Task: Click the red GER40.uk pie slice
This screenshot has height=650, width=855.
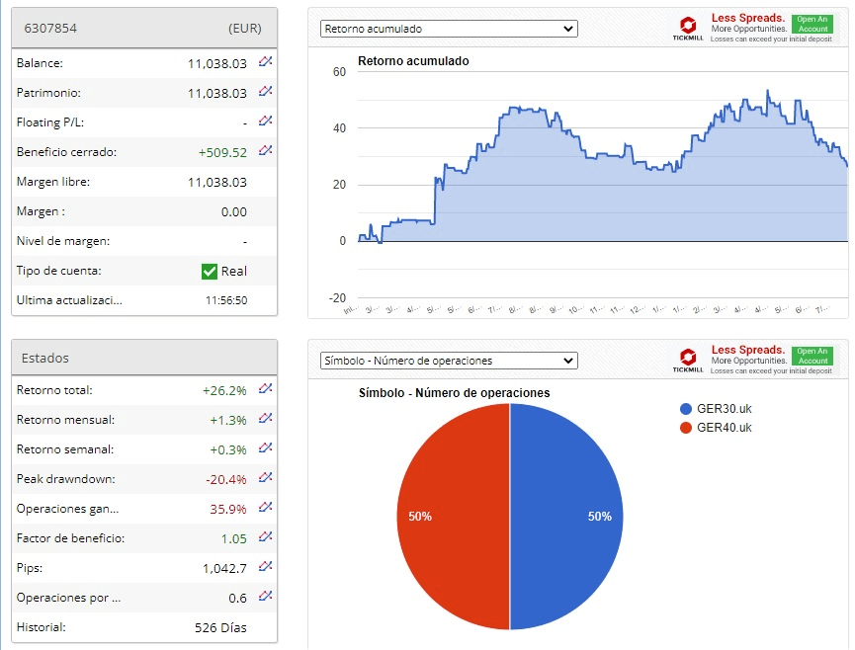Action: [x=453, y=517]
